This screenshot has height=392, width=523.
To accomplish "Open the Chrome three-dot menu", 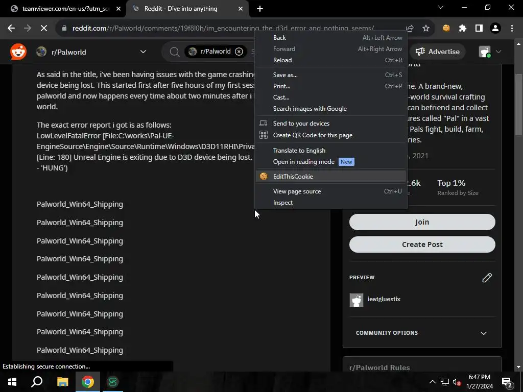I will click(512, 29).
